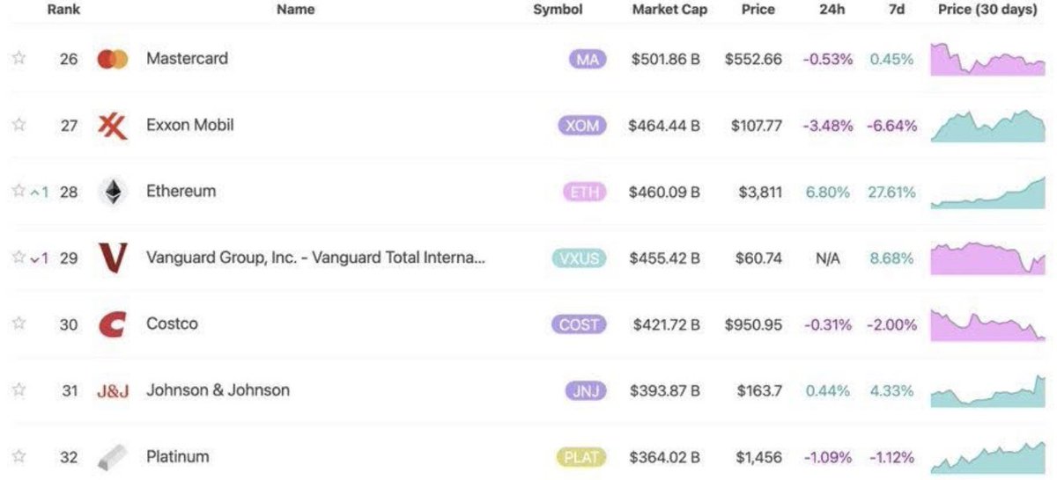The image size is (1057, 480).
Task: Click the PLAT symbol badge
Action: [x=581, y=457]
